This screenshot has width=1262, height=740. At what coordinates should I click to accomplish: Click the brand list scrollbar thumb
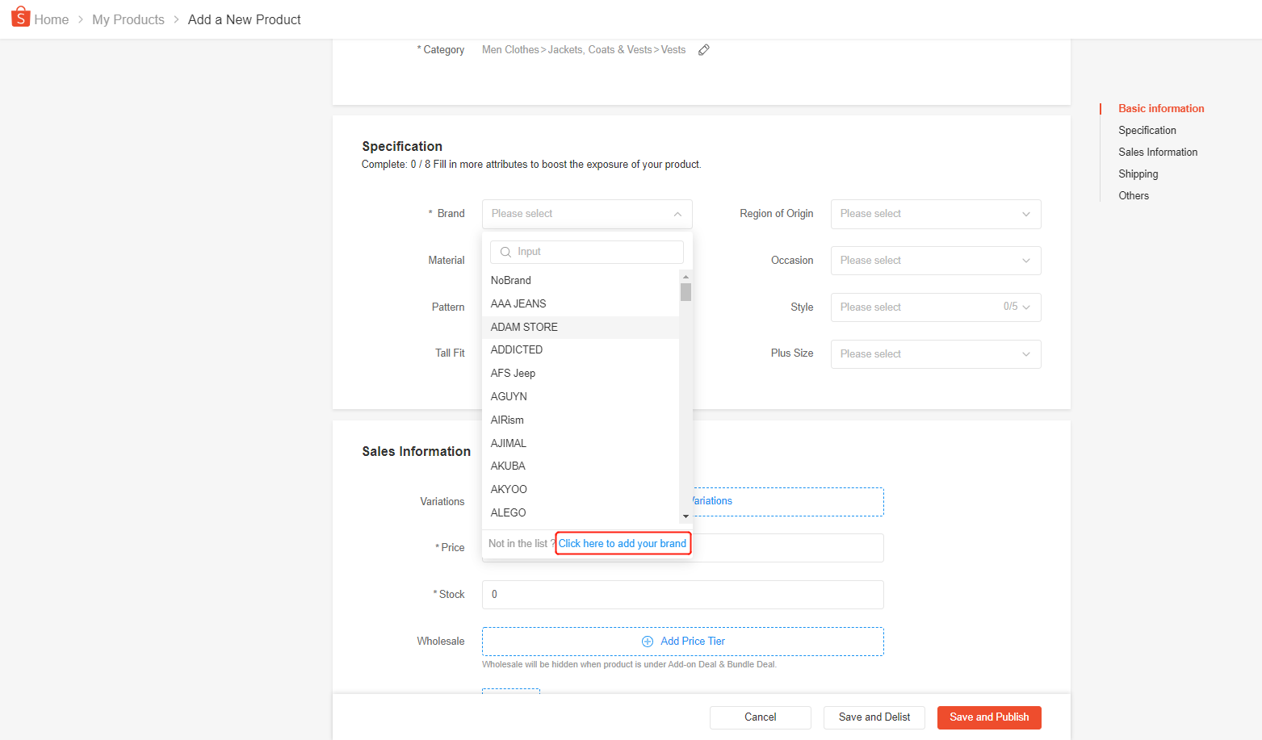686,291
